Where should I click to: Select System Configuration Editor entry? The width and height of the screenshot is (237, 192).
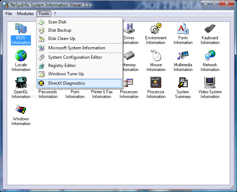(x=79, y=57)
